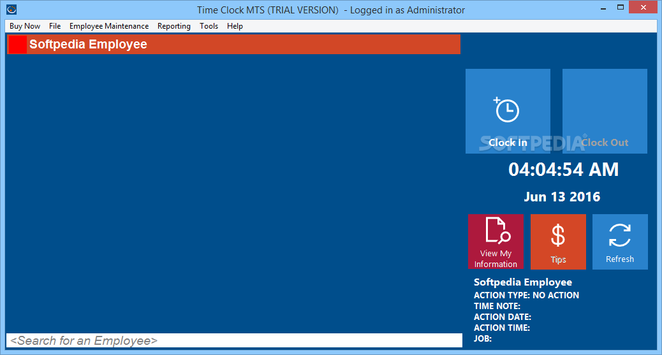Click Softpedia Employee name in details panel

pos(523,282)
